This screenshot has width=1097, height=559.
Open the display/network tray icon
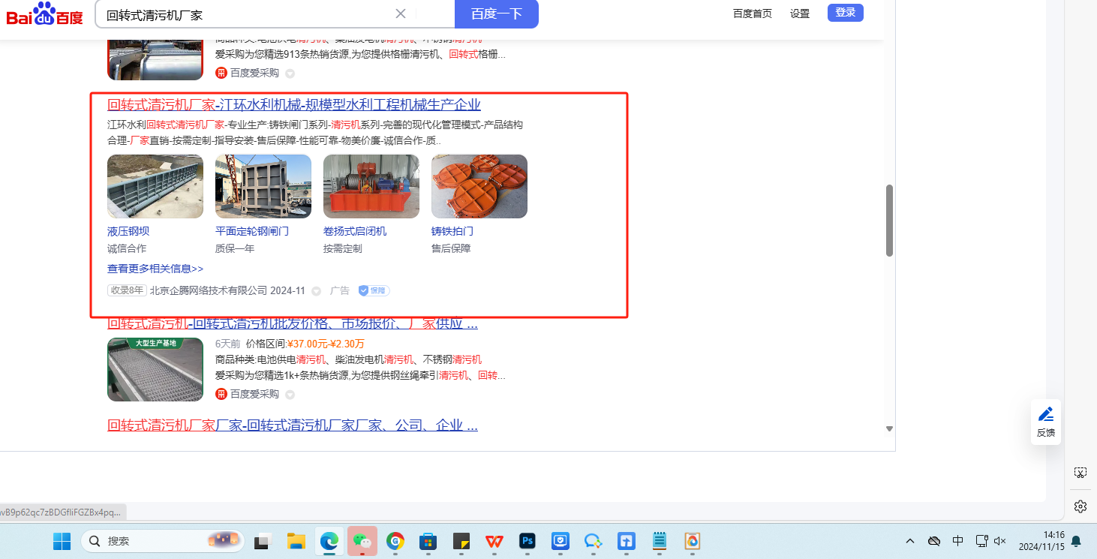click(981, 541)
